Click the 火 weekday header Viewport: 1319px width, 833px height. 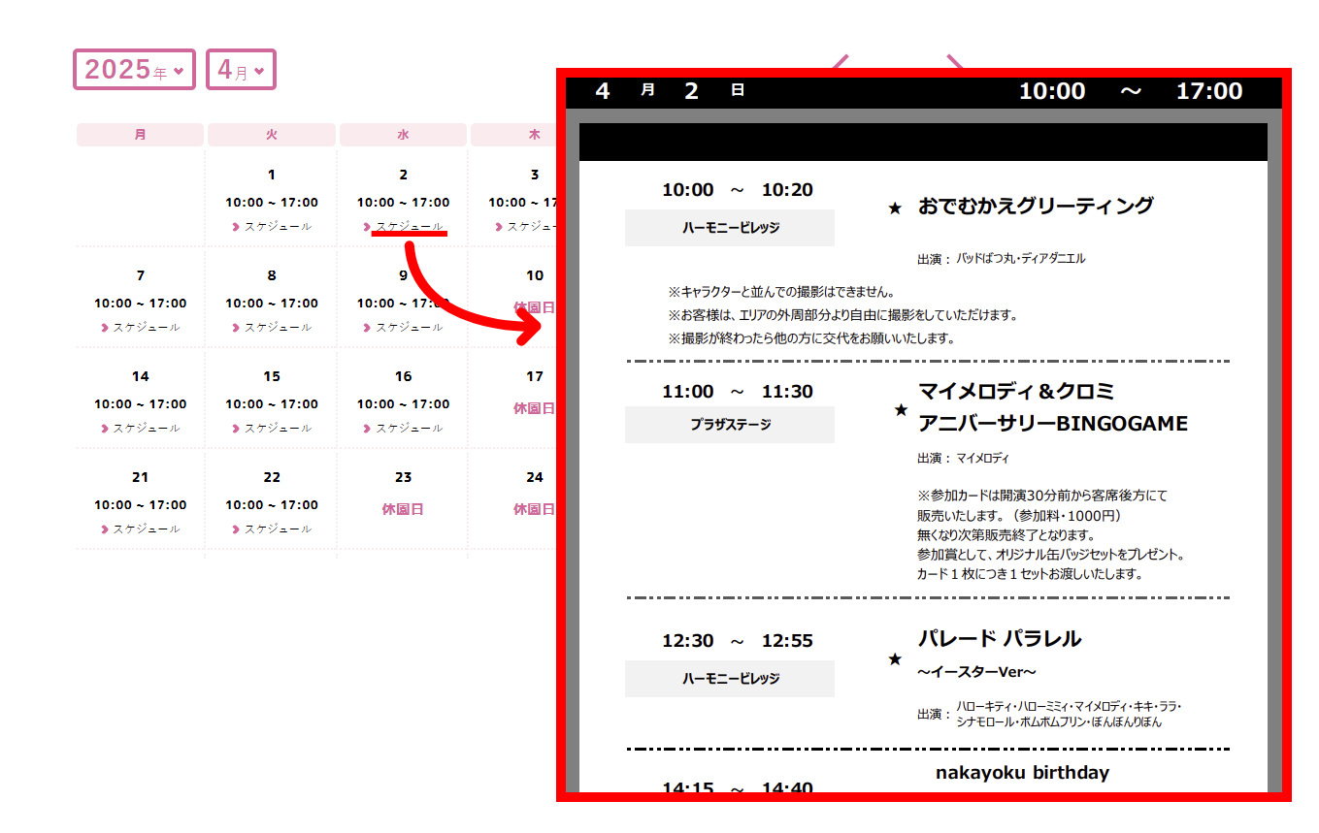click(x=272, y=135)
